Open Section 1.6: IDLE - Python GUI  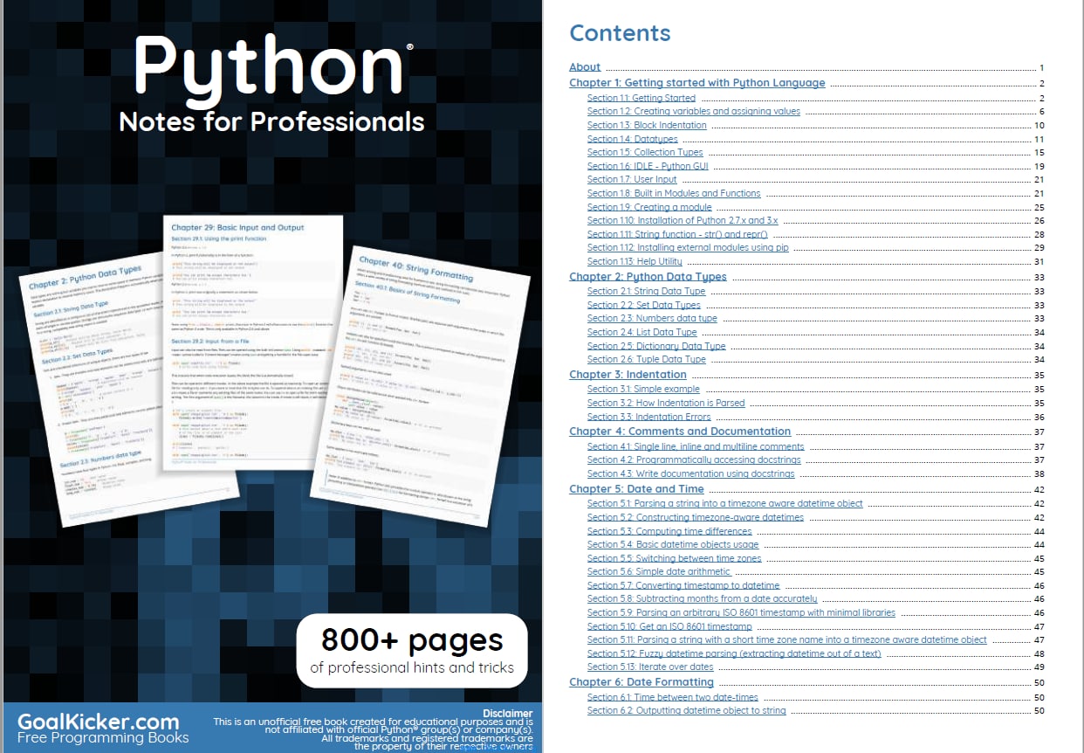648,166
